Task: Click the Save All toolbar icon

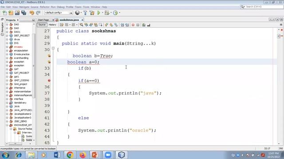Action: coord(24,13)
